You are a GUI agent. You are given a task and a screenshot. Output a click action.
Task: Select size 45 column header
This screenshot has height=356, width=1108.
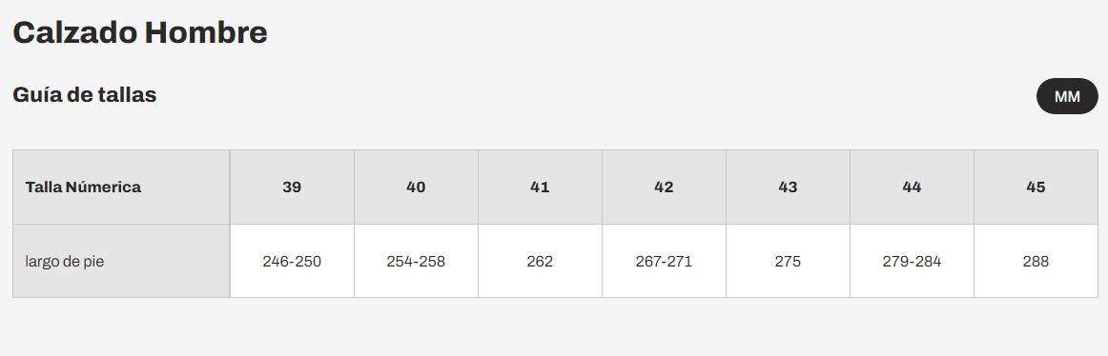[x=1036, y=187]
